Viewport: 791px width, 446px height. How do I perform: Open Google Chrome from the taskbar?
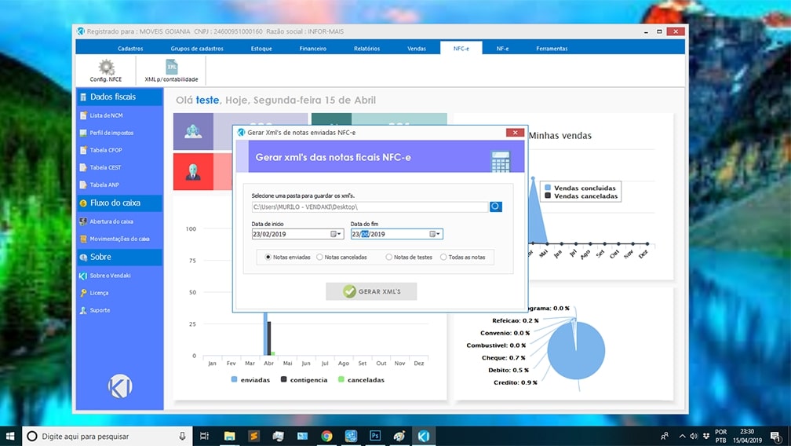tap(326, 436)
